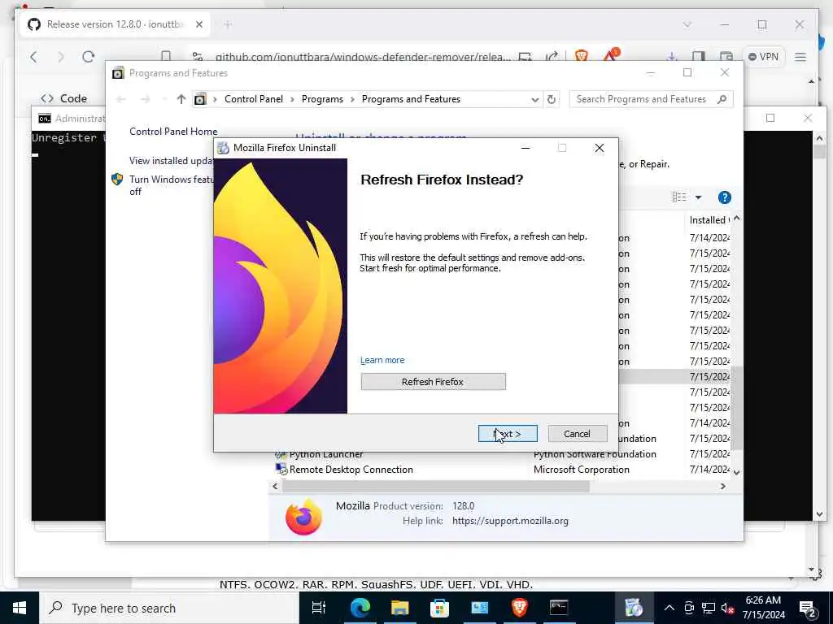Open the tab search dropdown chevron in Brave
Image resolution: width=833 pixels, height=624 pixels.
coord(687,24)
